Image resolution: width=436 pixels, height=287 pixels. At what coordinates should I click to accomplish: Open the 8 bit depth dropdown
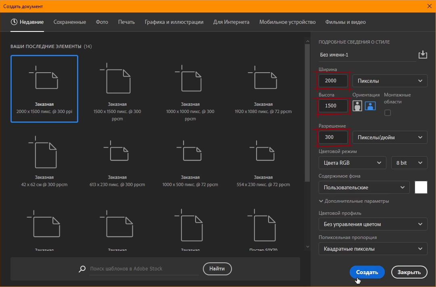[409, 163]
